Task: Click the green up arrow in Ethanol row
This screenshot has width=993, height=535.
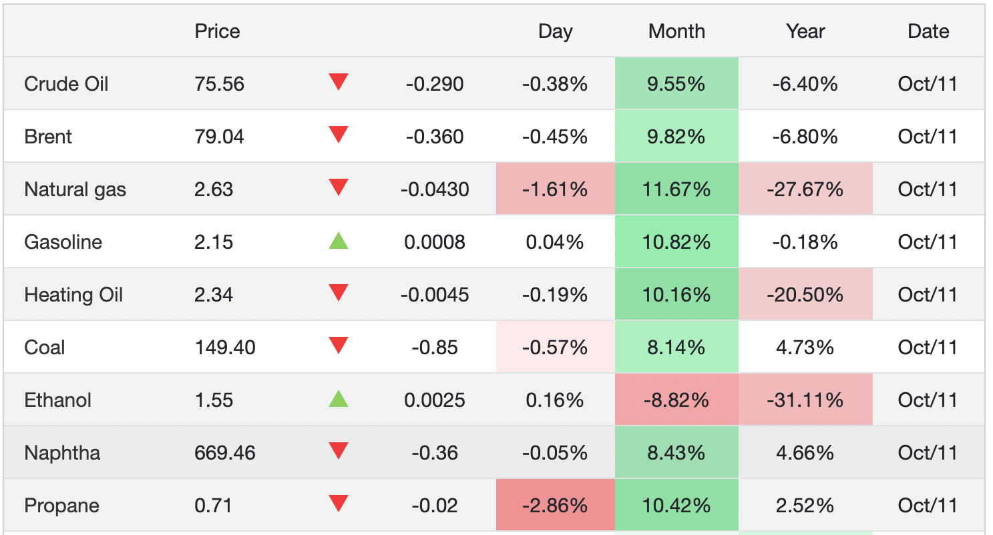Action: click(x=339, y=399)
